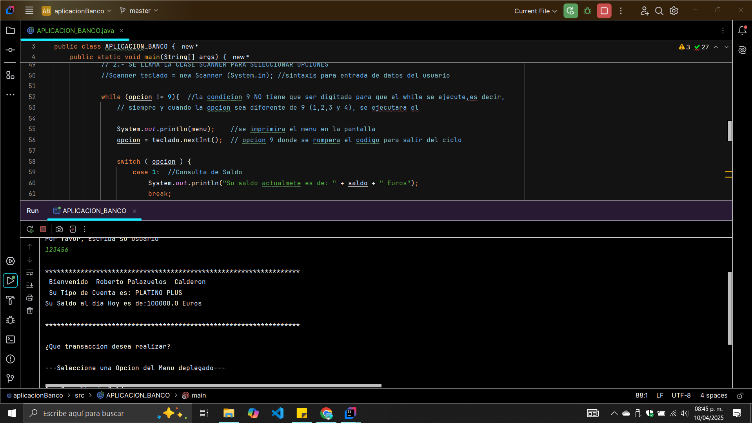The image size is (752, 423).
Task: Open the Build hammer tool window
Action: pos(11,300)
